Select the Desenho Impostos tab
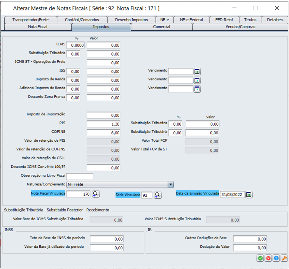The width and height of the screenshot is (289, 269). click(132, 20)
